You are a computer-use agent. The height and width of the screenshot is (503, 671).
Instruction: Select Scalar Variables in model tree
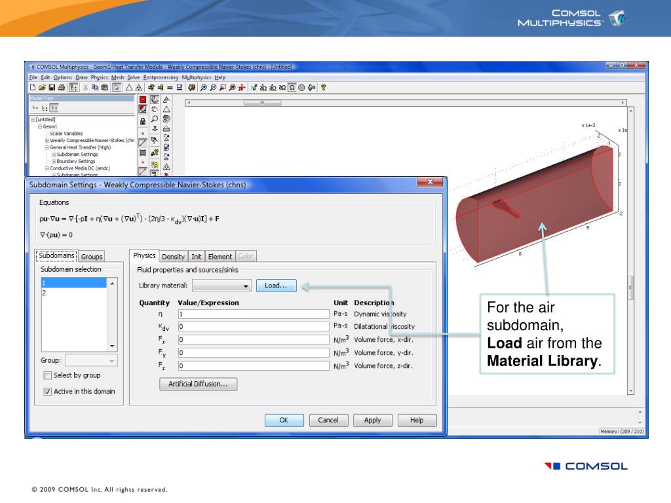(66, 134)
